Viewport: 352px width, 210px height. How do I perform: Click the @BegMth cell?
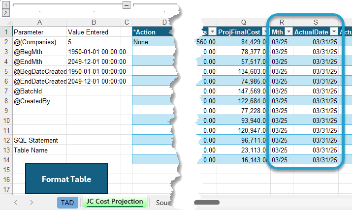coord(40,52)
